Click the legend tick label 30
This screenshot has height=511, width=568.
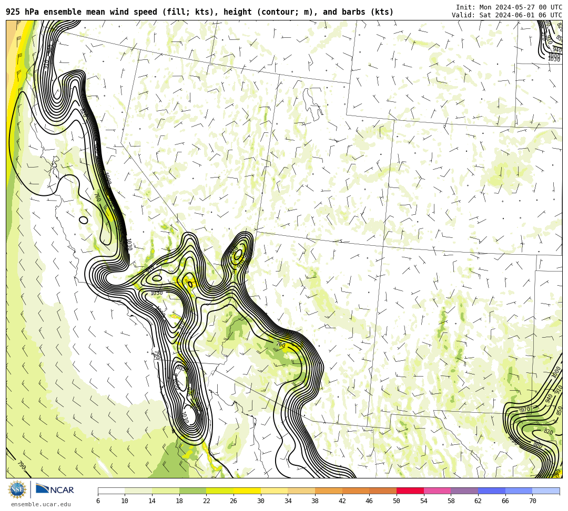(261, 501)
